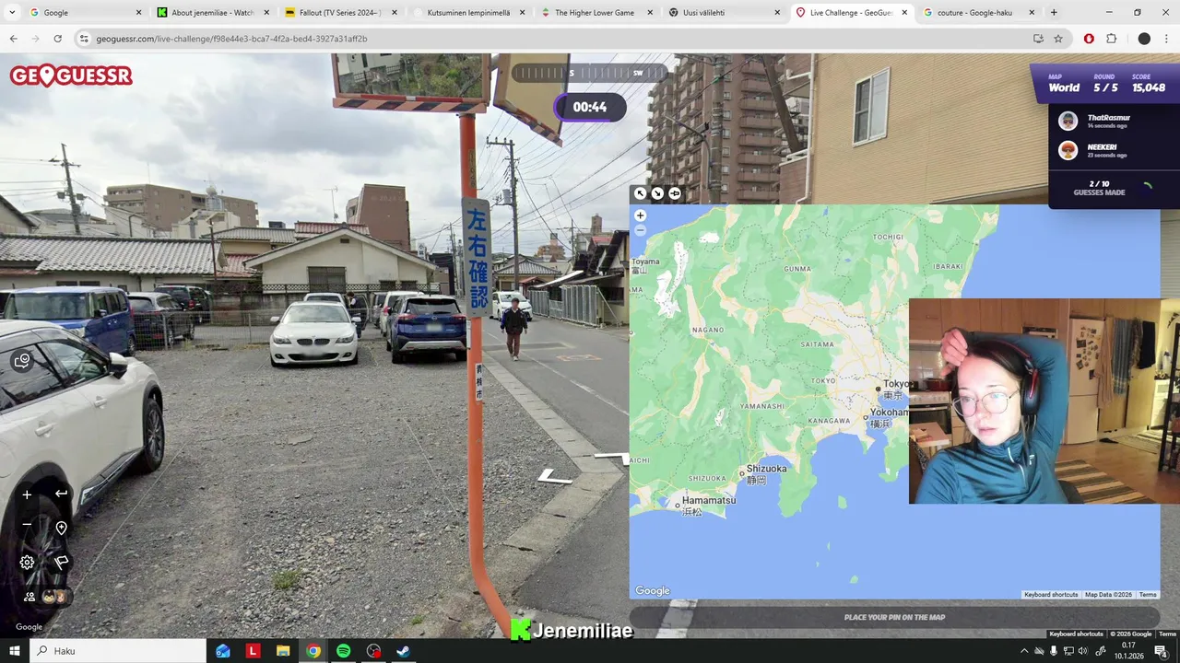
Task: Click the GeoGuessr logo
Action: tap(71, 76)
